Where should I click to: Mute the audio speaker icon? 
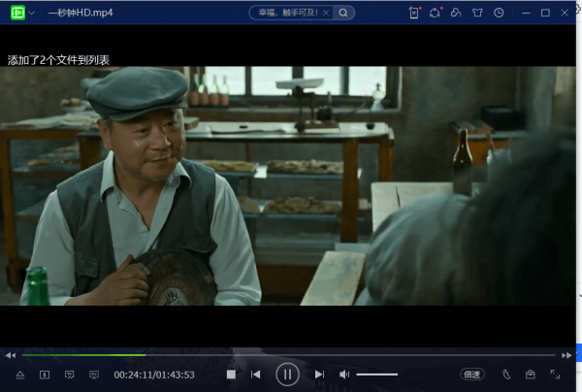tap(344, 375)
